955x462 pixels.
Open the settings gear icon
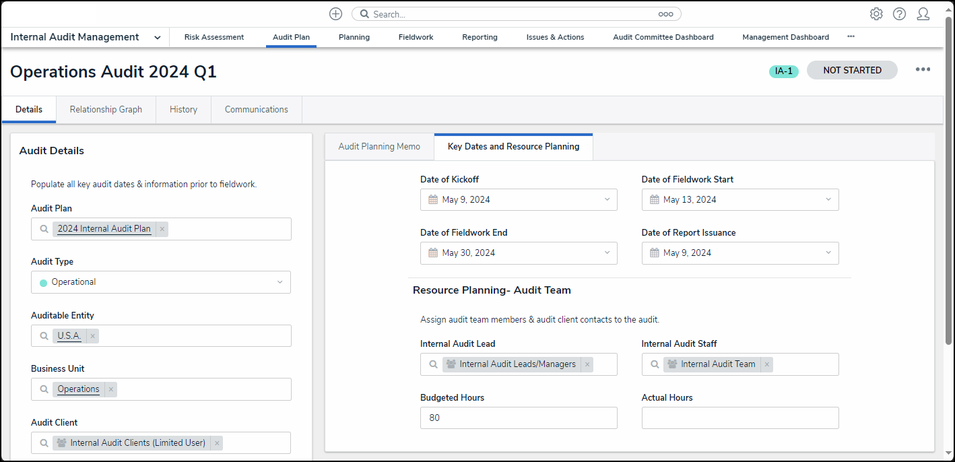pos(876,13)
